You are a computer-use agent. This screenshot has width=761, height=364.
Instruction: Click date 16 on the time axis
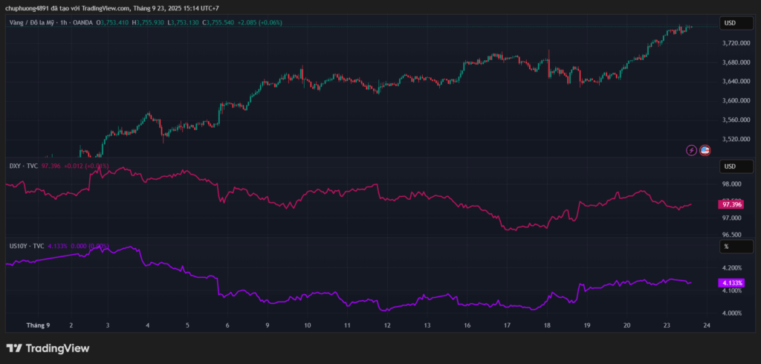[467, 325]
